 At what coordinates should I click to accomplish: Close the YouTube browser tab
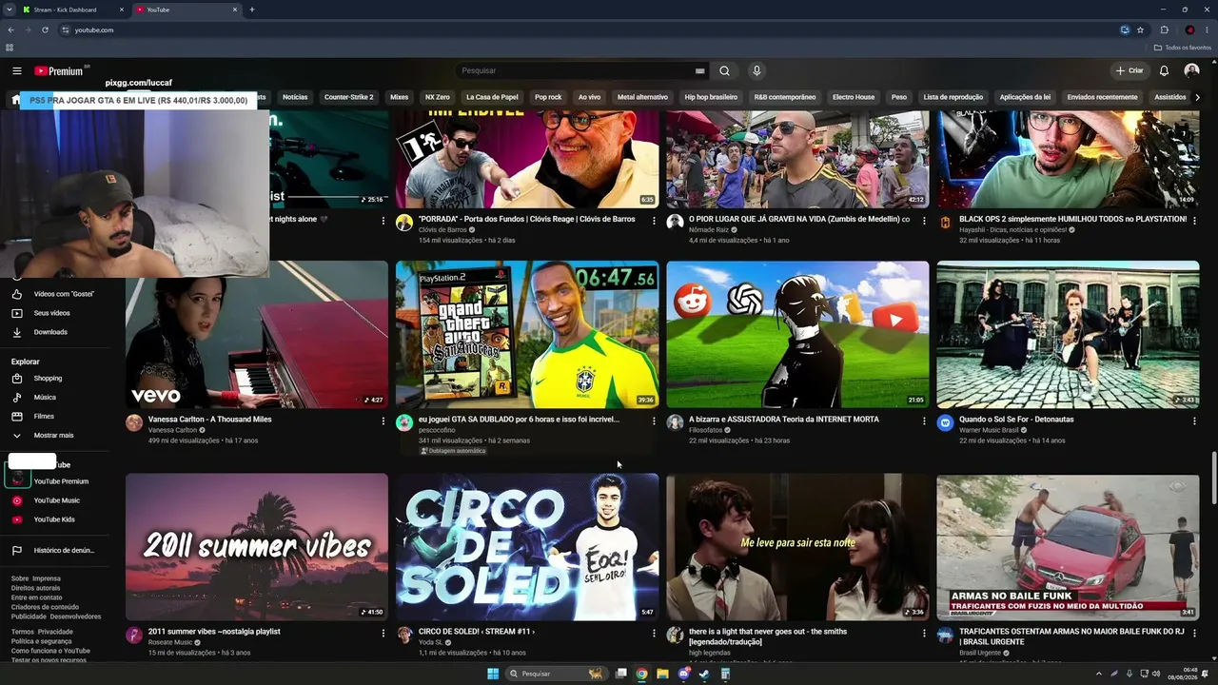click(235, 10)
